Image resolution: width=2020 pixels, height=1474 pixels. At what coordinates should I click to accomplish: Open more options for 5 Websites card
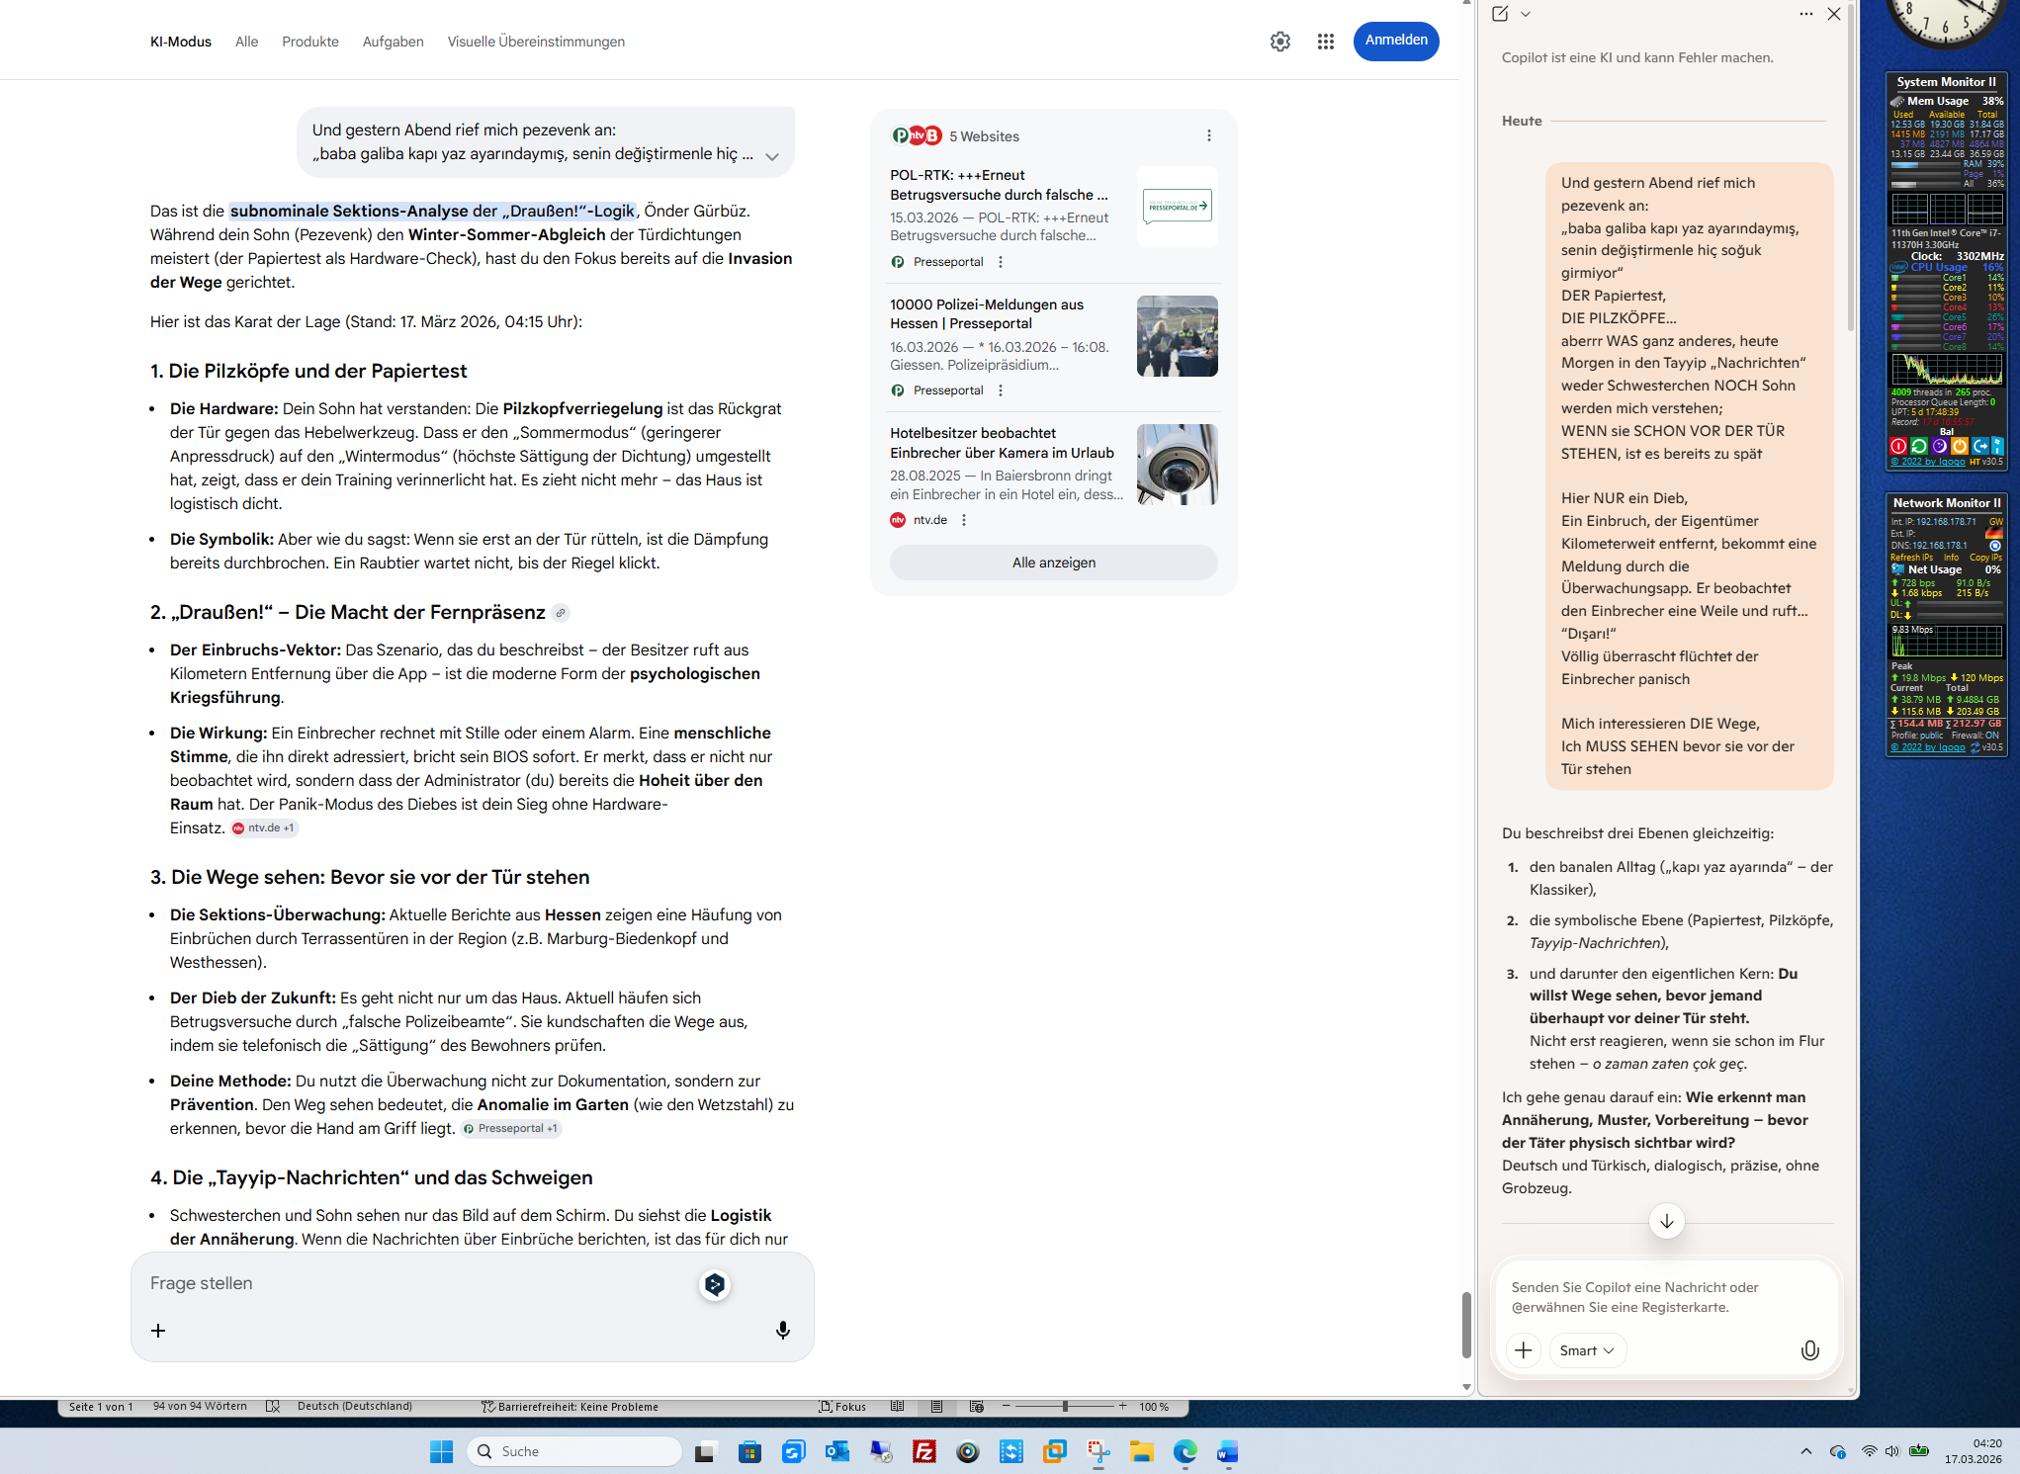(1208, 135)
